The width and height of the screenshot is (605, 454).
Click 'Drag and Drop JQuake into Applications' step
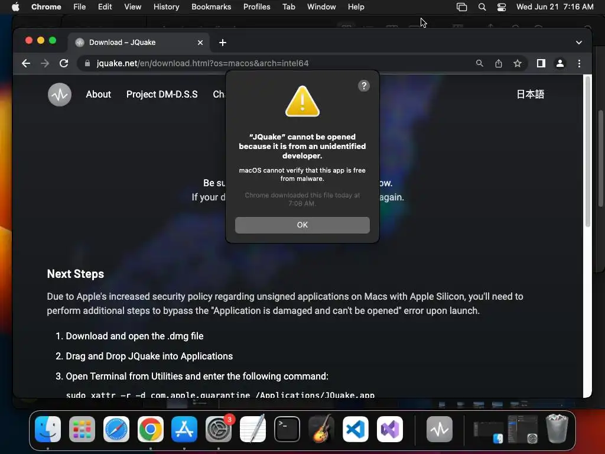[149, 356]
